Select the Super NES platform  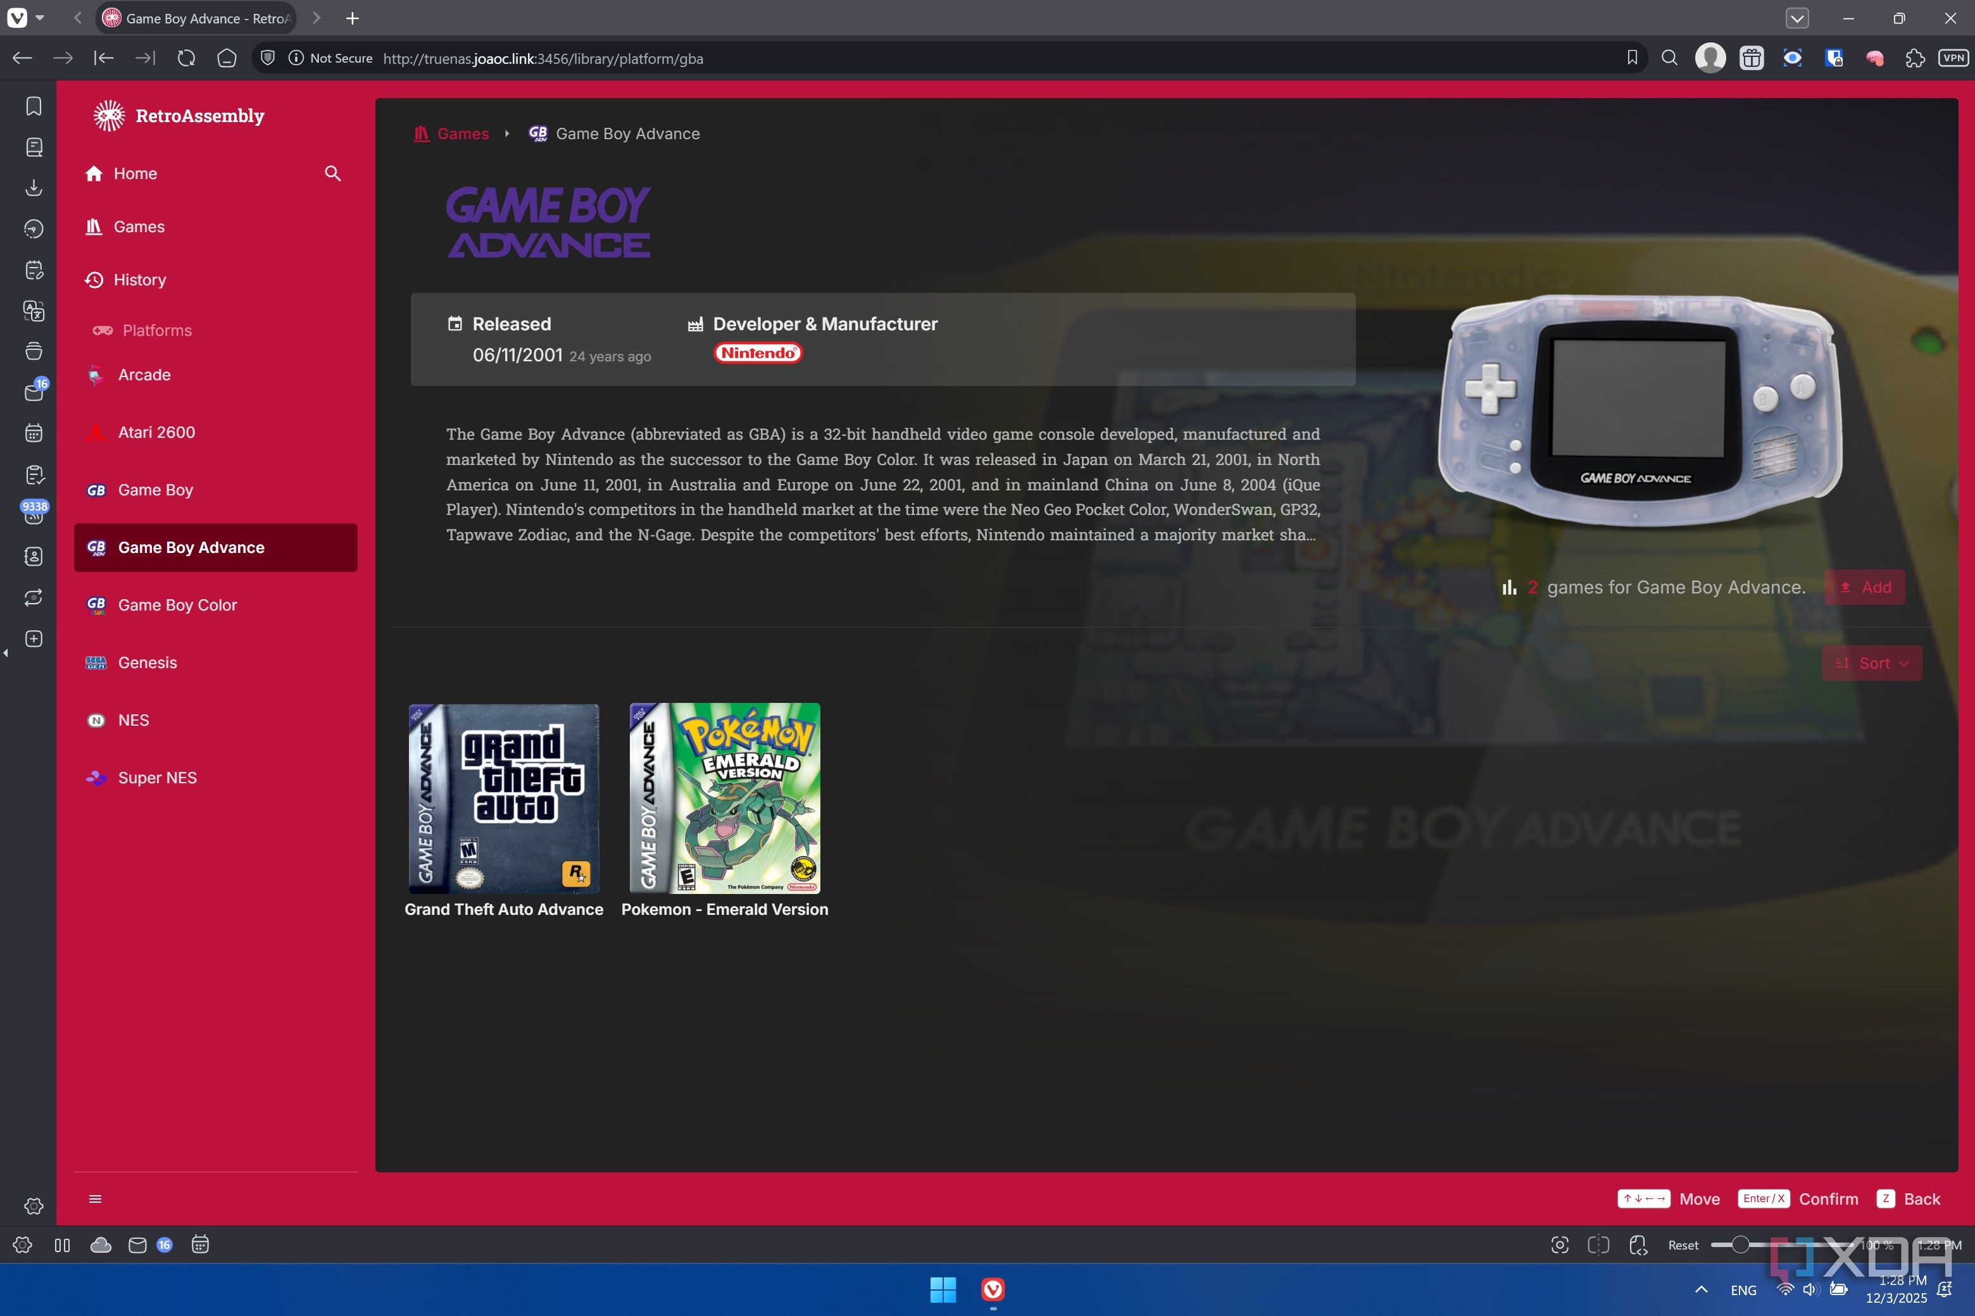pyautogui.click(x=216, y=778)
